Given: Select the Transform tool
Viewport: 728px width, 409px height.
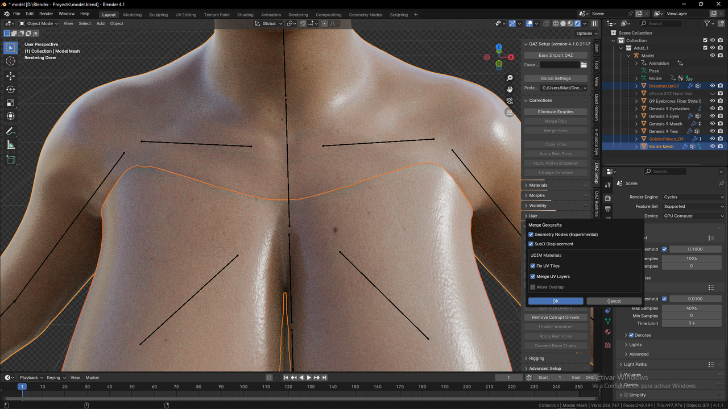Looking at the screenshot, I should (11, 116).
